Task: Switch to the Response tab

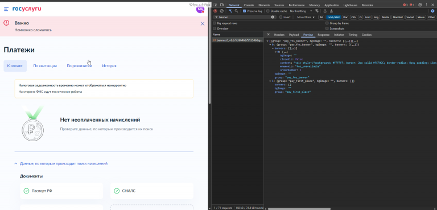Action: coord(323,35)
